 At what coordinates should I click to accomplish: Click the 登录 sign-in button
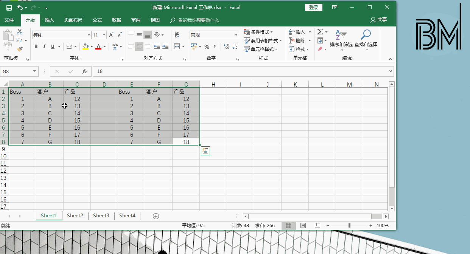(x=314, y=8)
